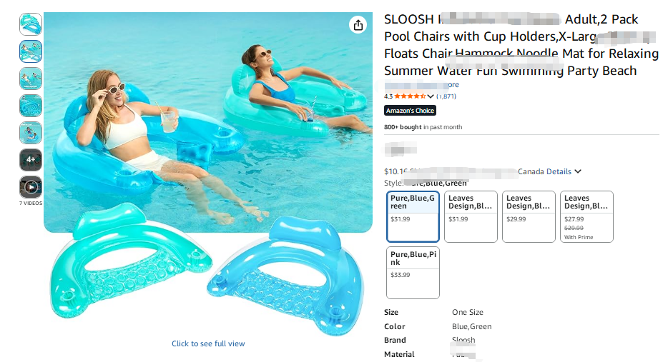Click the Amazon's Choice badge

click(410, 111)
